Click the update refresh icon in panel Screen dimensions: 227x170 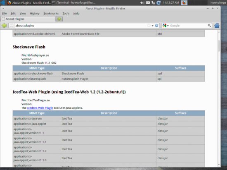pyautogui.click(x=158, y=2)
